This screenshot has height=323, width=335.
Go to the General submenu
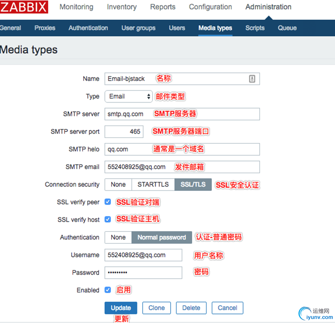(10, 28)
